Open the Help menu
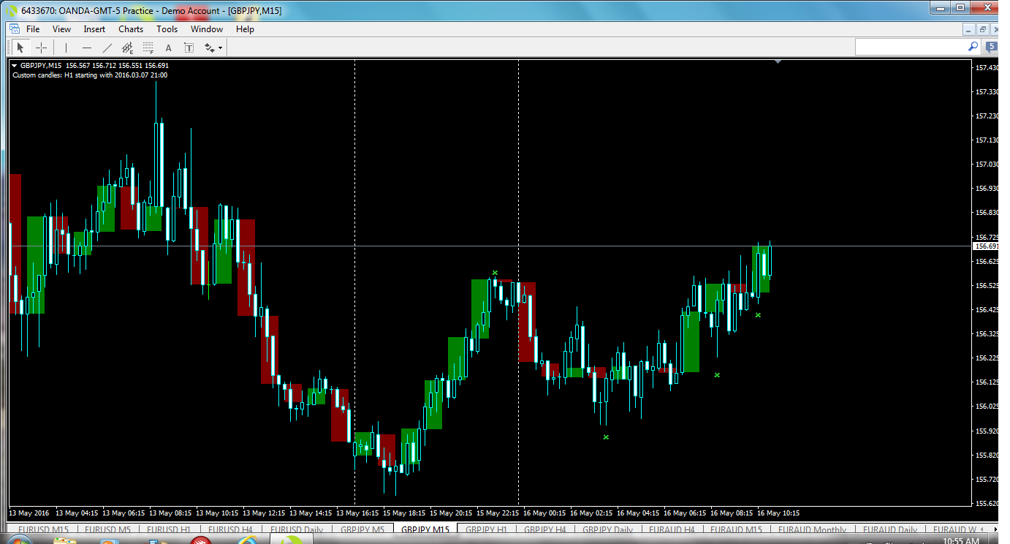1010x544 pixels. [x=245, y=29]
